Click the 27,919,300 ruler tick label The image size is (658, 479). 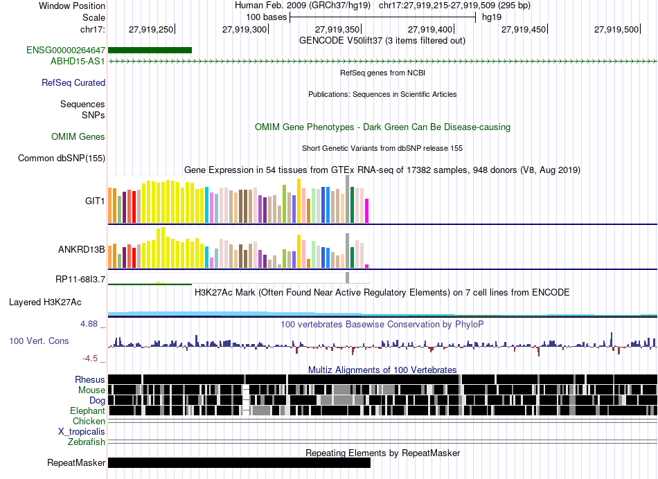click(244, 29)
